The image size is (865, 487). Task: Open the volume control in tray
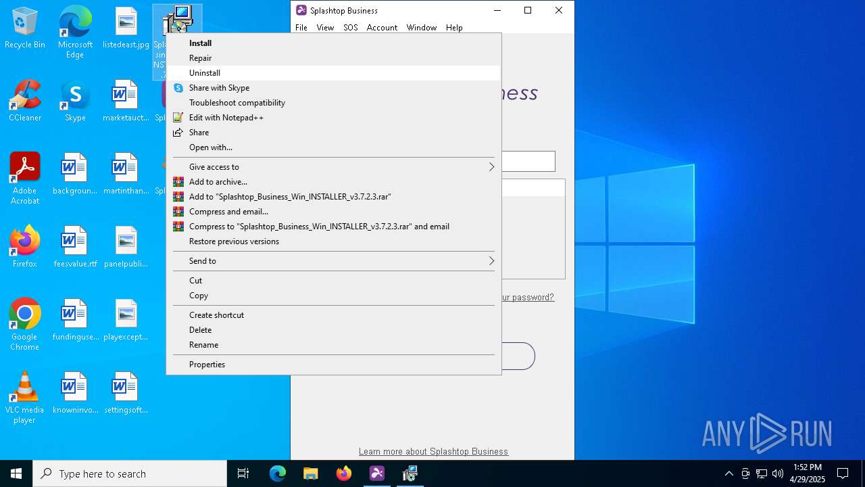pos(778,473)
